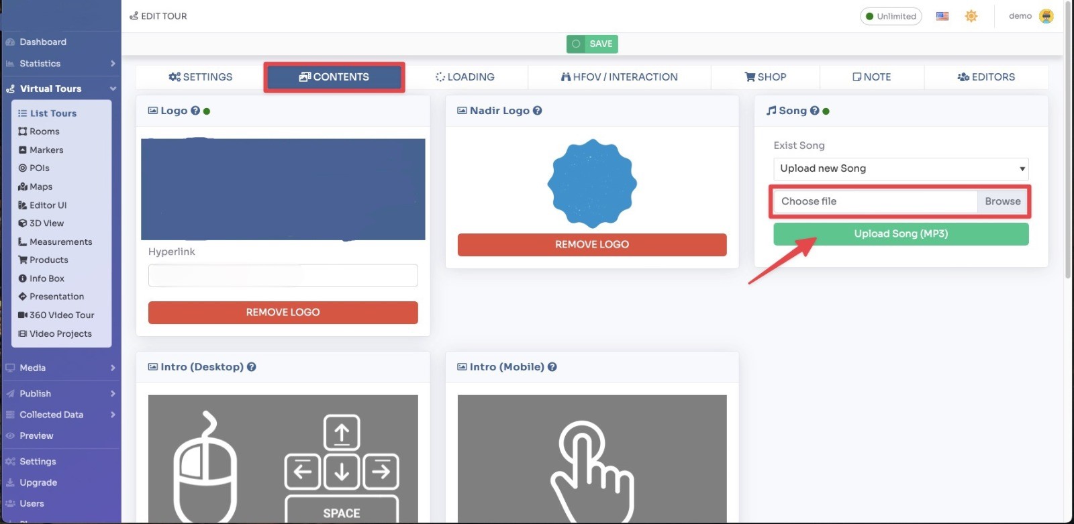The image size is (1074, 524).
Task: Click Remove Logo under Nadir Logo
Action: point(591,245)
